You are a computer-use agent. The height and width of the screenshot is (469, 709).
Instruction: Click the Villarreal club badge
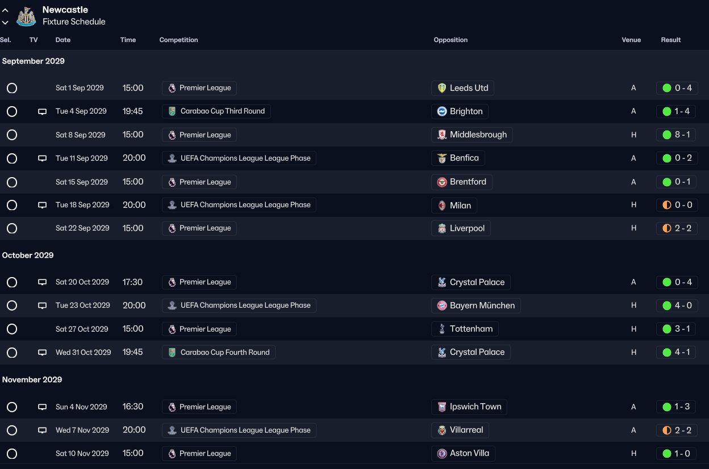point(442,430)
